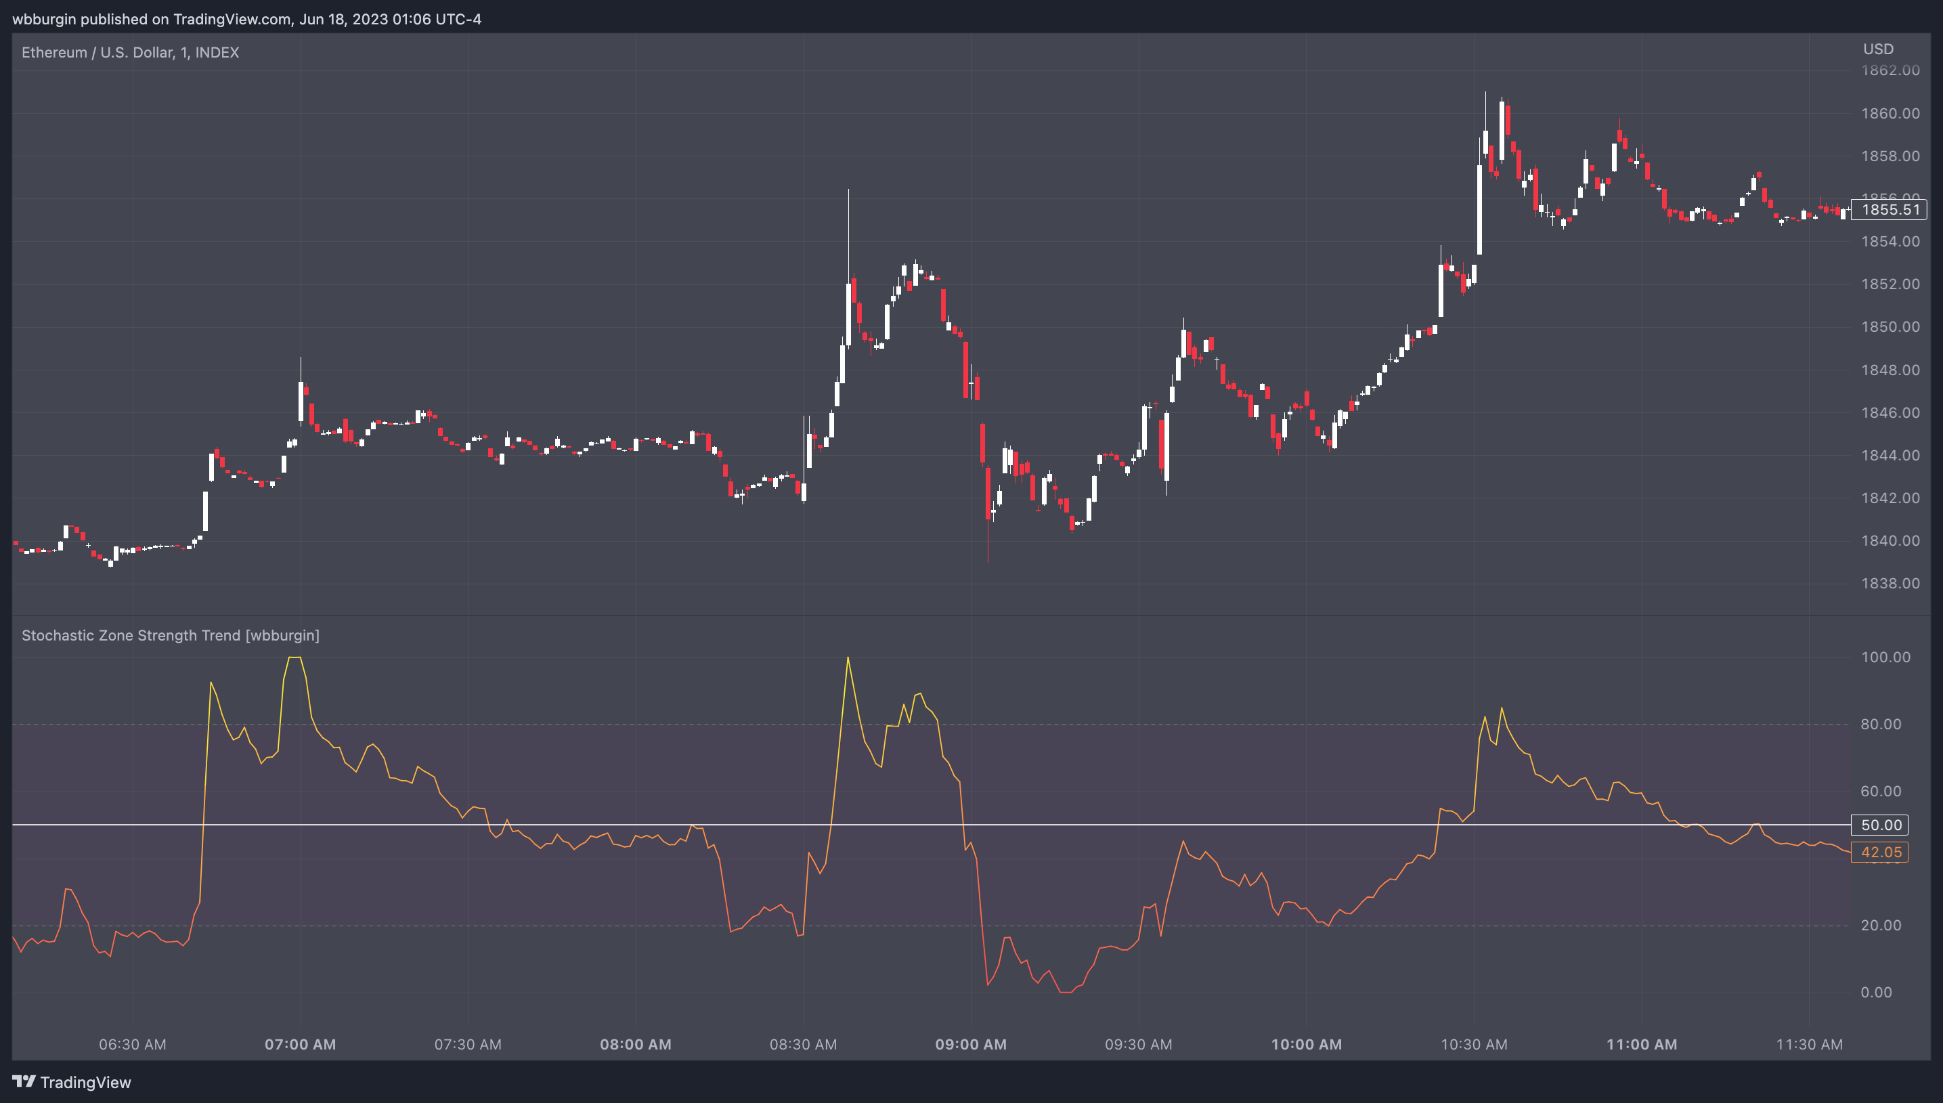The height and width of the screenshot is (1103, 1943).
Task: Click the 1862.00 price axis label
Action: point(1890,70)
